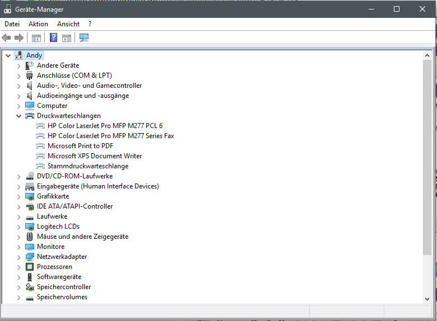This screenshot has height=321, width=437.
Task: Open the Help toolbar icon
Action: point(54,37)
